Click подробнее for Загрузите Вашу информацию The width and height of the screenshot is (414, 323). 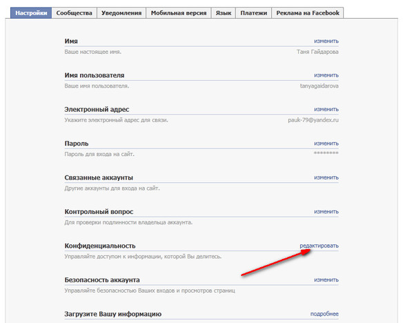324,314
